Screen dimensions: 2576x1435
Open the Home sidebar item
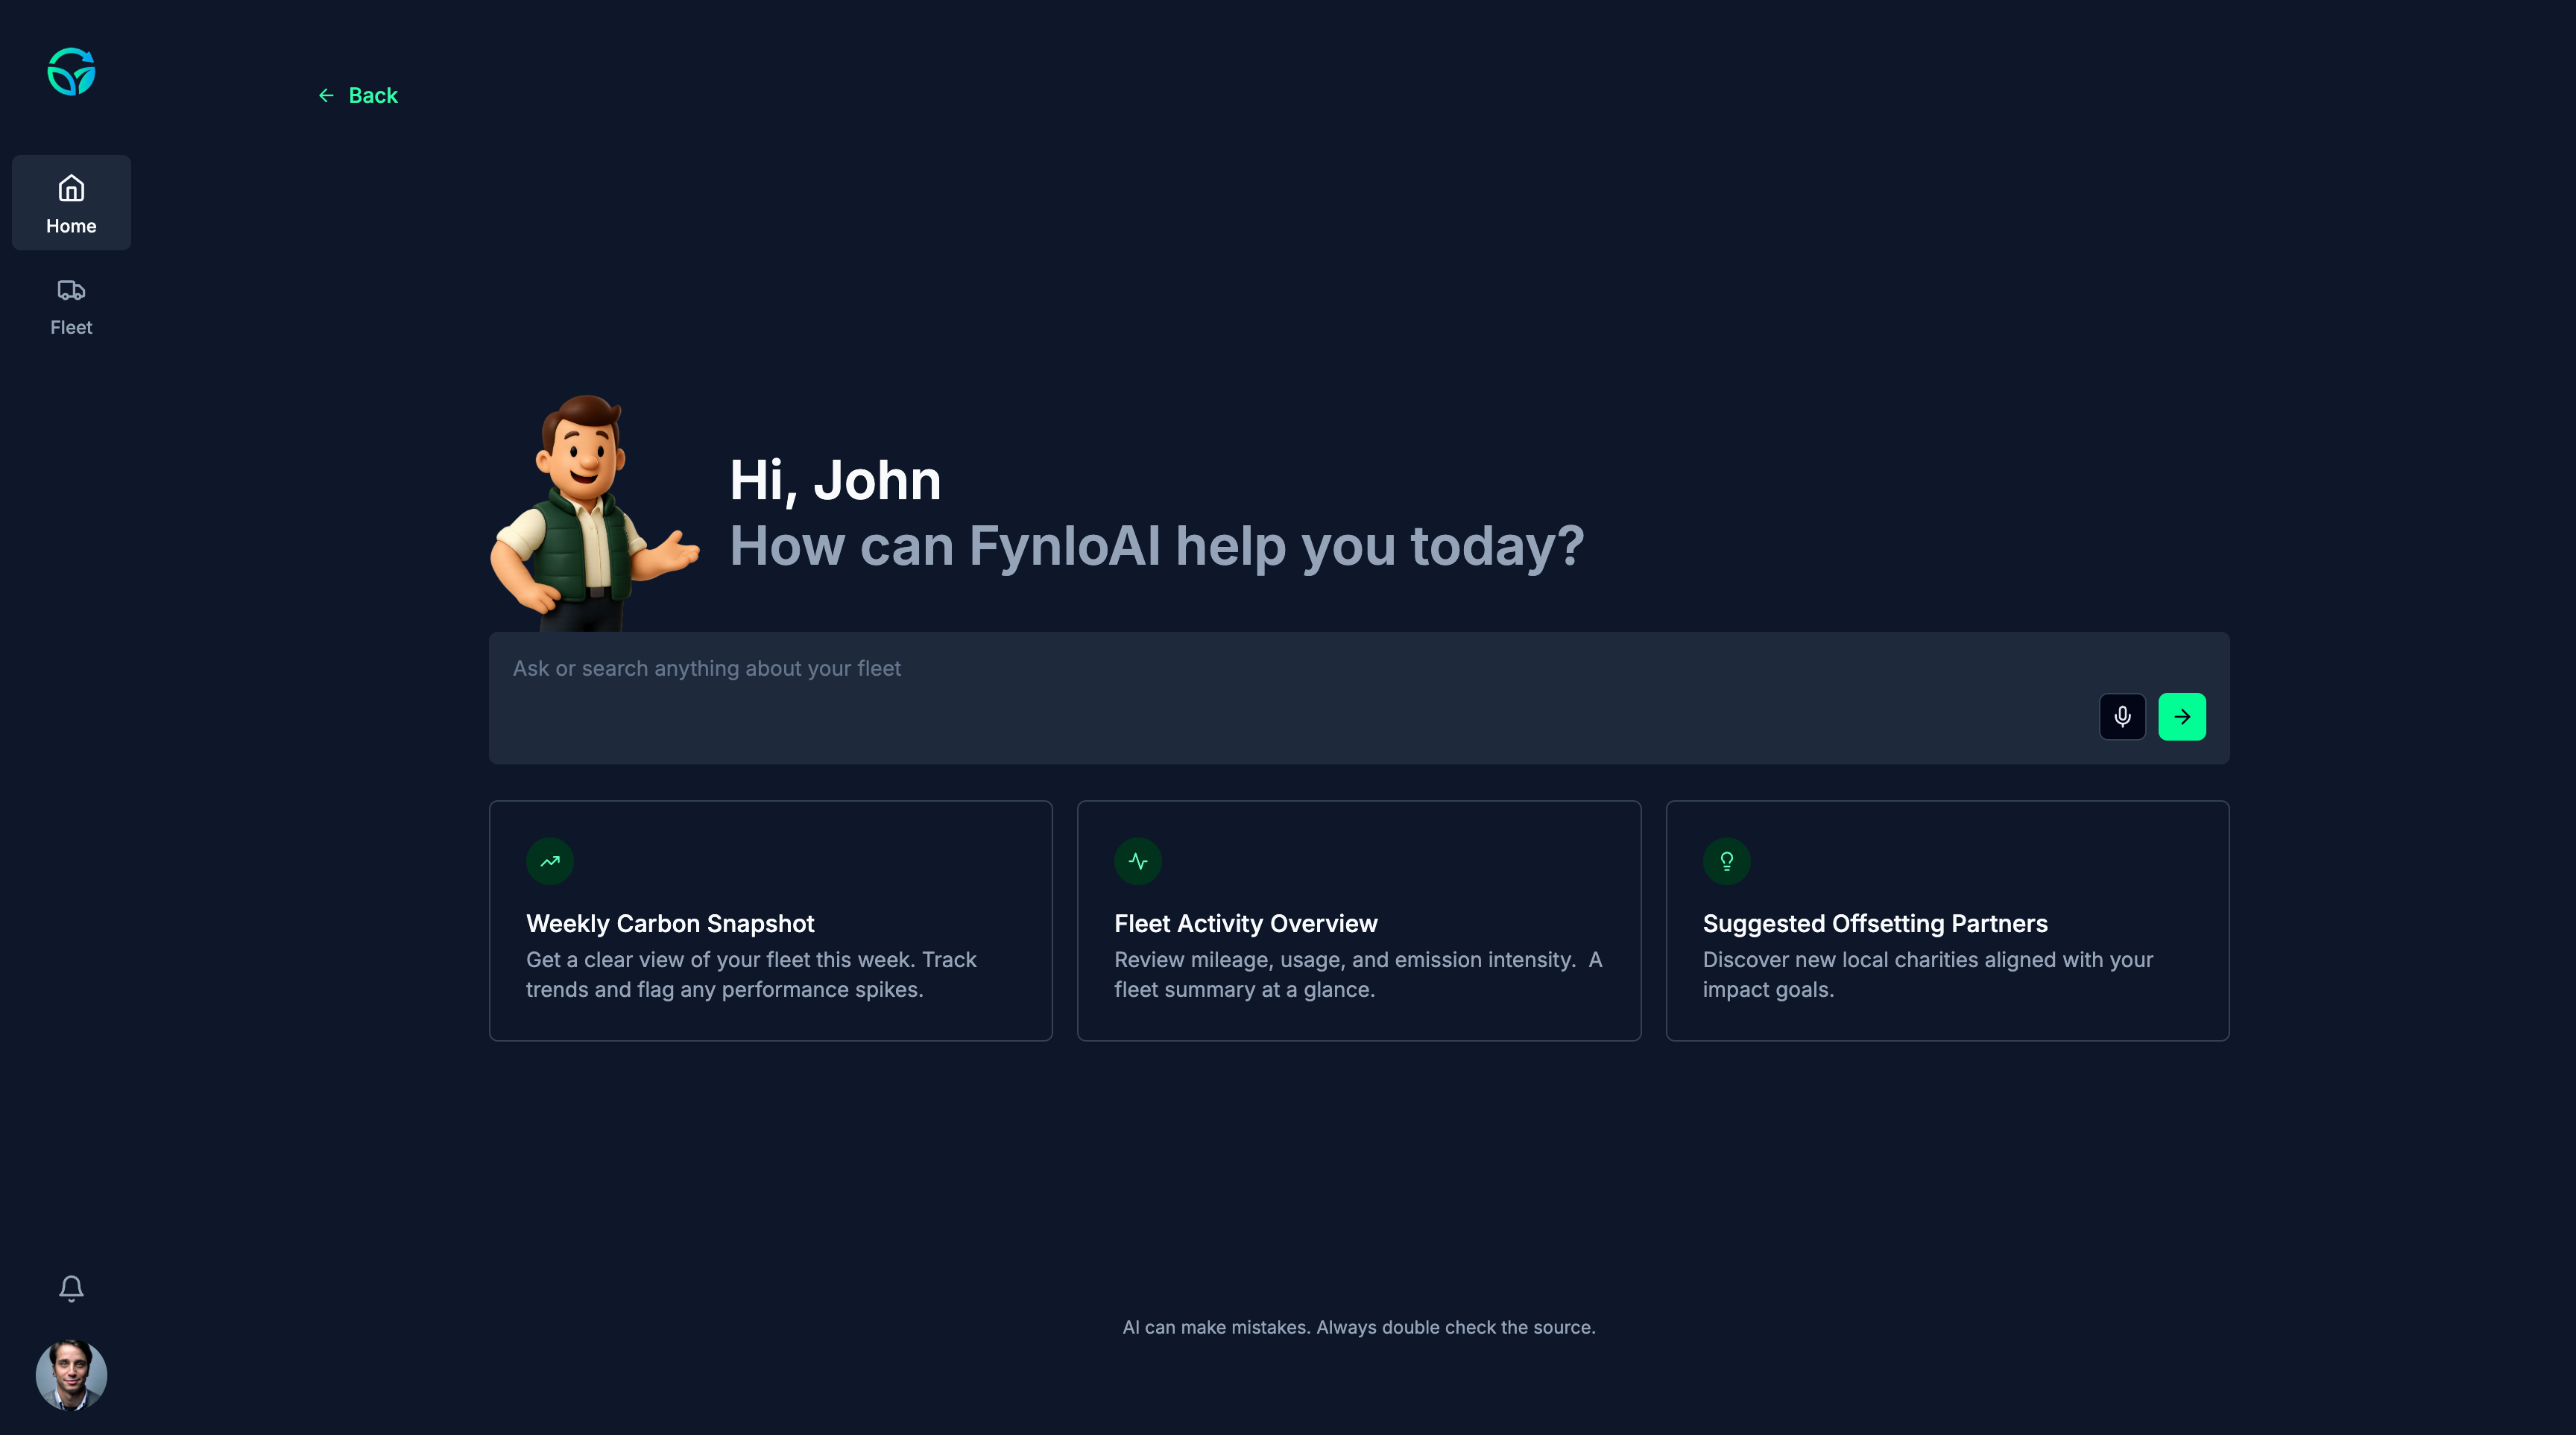71,203
